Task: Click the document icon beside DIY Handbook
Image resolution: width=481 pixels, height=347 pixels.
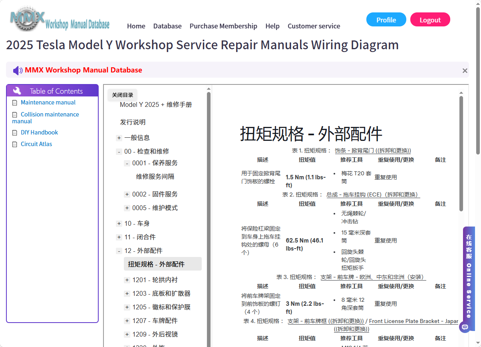Action: (15, 133)
